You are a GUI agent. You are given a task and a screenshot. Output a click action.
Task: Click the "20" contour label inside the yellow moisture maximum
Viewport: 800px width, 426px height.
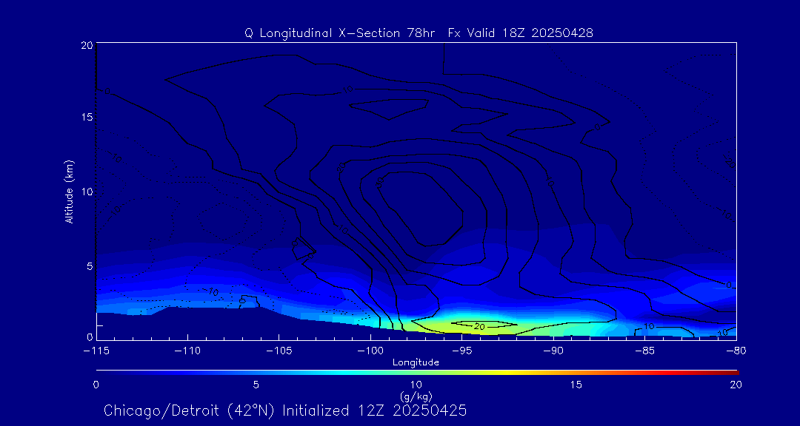click(479, 326)
